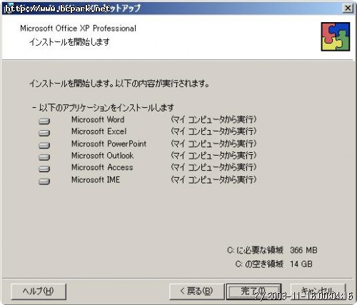Click the drive icon beside Microsoft Outlook

pos(44,157)
